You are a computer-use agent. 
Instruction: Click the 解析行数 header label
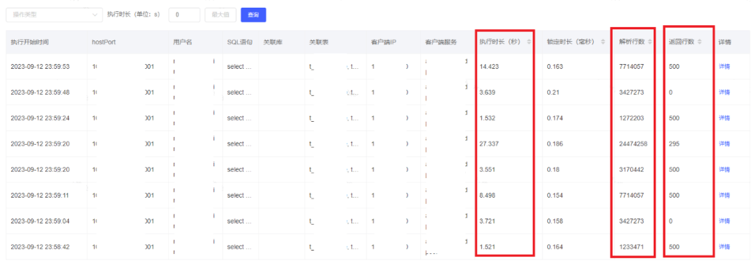point(631,42)
